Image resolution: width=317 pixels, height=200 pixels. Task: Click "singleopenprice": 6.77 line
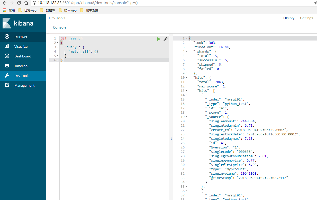click(233, 160)
